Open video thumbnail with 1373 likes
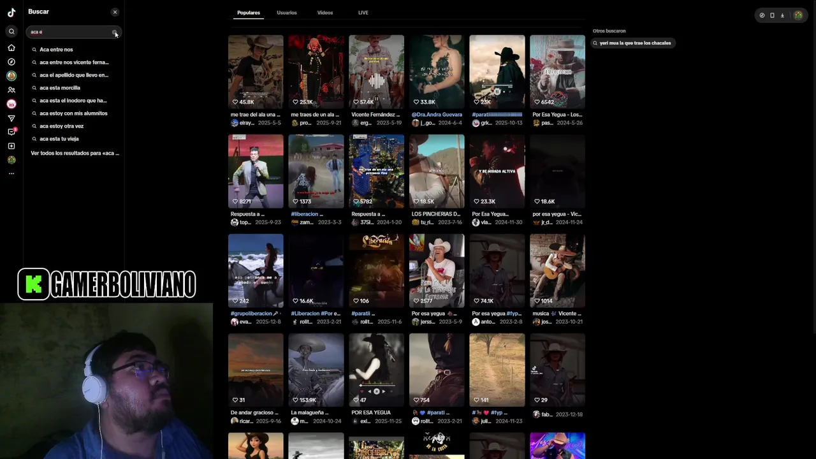 (x=316, y=171)
